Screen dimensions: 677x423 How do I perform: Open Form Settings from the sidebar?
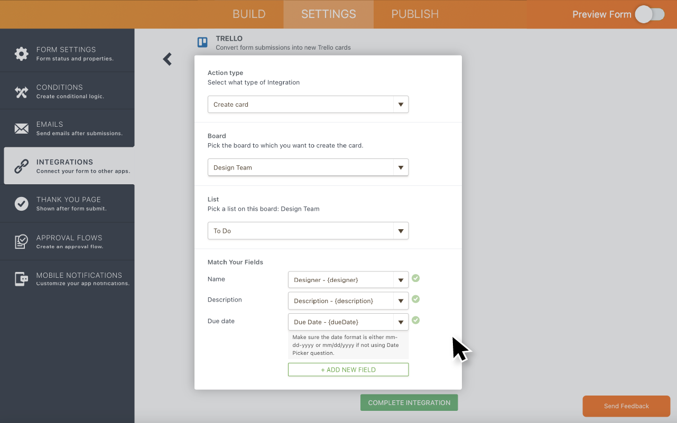pyautogui.click(x=21, y=53)
